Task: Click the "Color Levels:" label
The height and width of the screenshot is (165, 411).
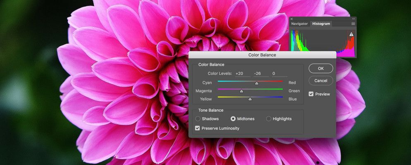Action: (220, 73)
